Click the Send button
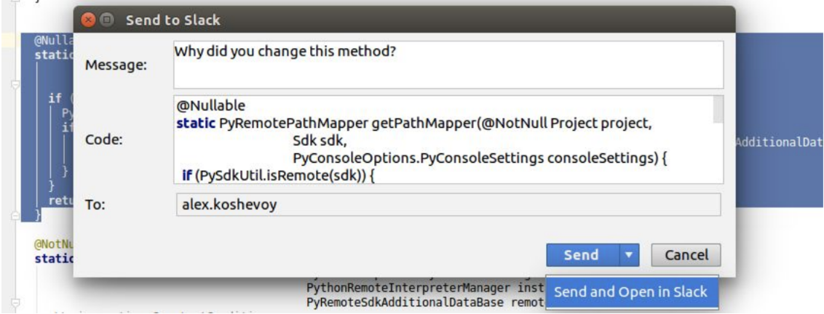The width and height of the screenshot is (824, 314). pyautogui.click(x=582, y=256)
